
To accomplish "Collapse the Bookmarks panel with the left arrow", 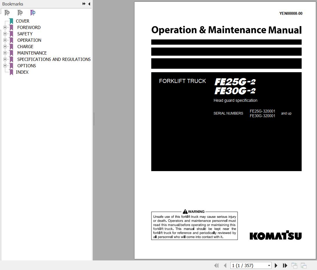I will (x=89, y=4).
